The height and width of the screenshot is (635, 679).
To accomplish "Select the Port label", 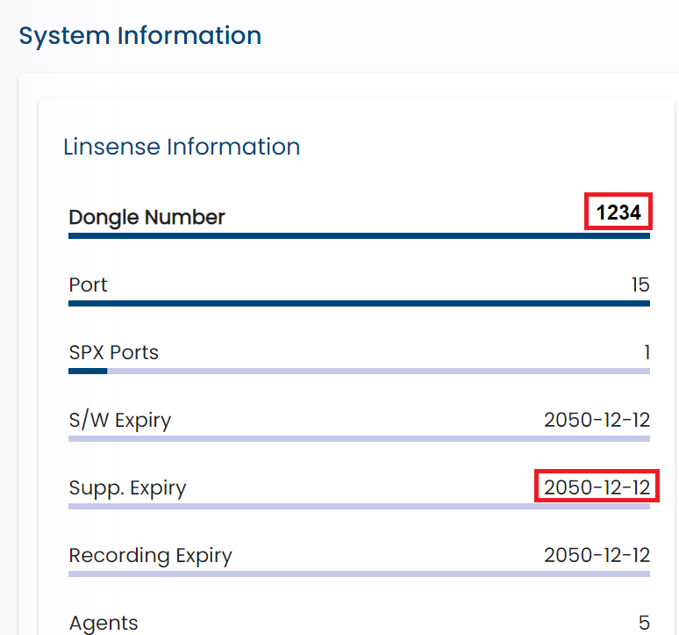I will (x=88, y=285).
